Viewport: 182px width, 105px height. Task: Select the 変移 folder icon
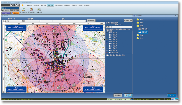[138, 23]
